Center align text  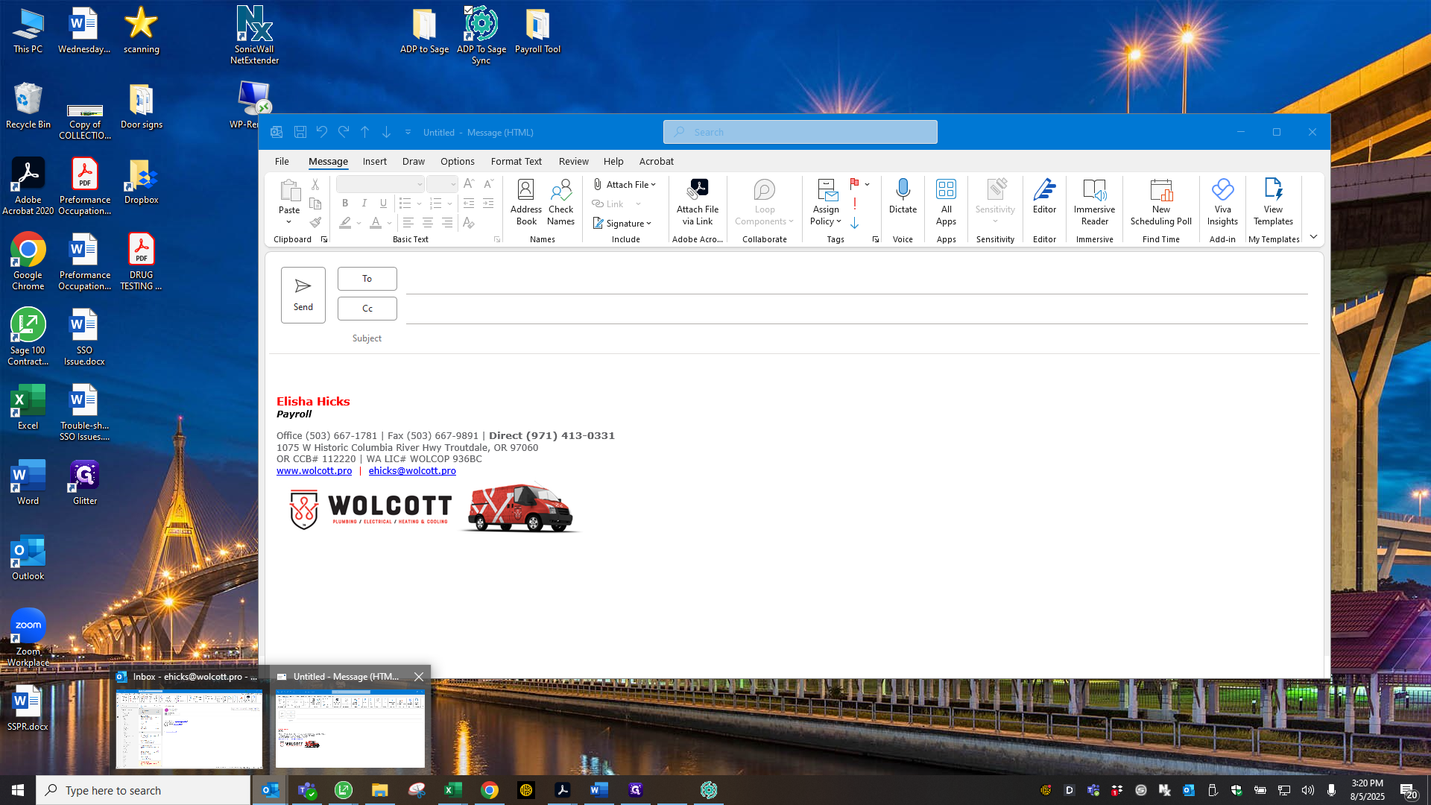(427, 223)
